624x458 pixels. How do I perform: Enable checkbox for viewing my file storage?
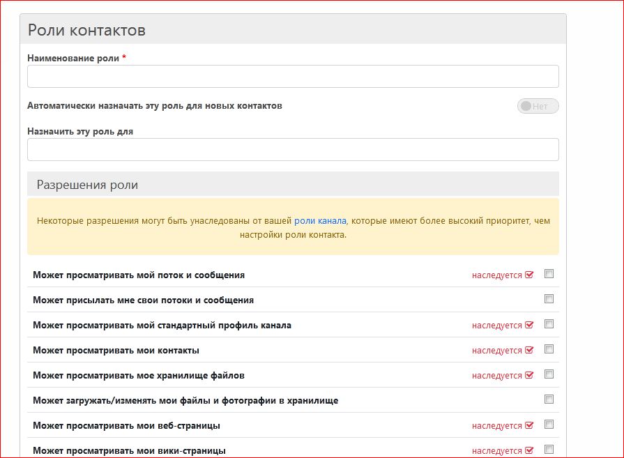tap(549, 374)
